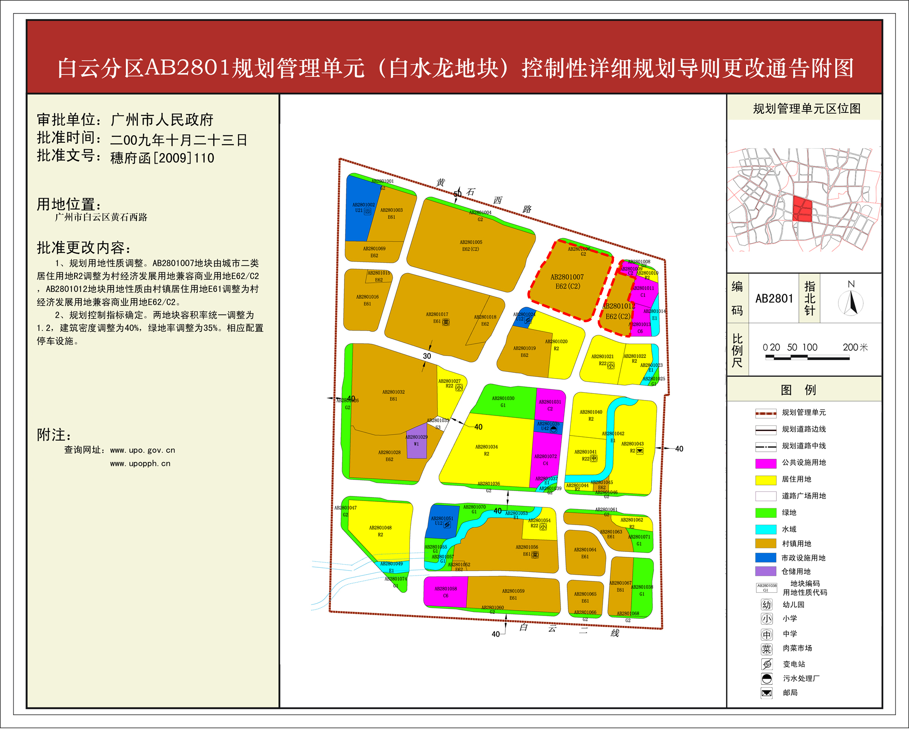Click the sewage plant (污水处理厂) legend icon

pos(766,679)
